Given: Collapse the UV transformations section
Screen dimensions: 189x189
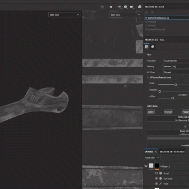Looking at the screenshot, I should tap(148, 77).
